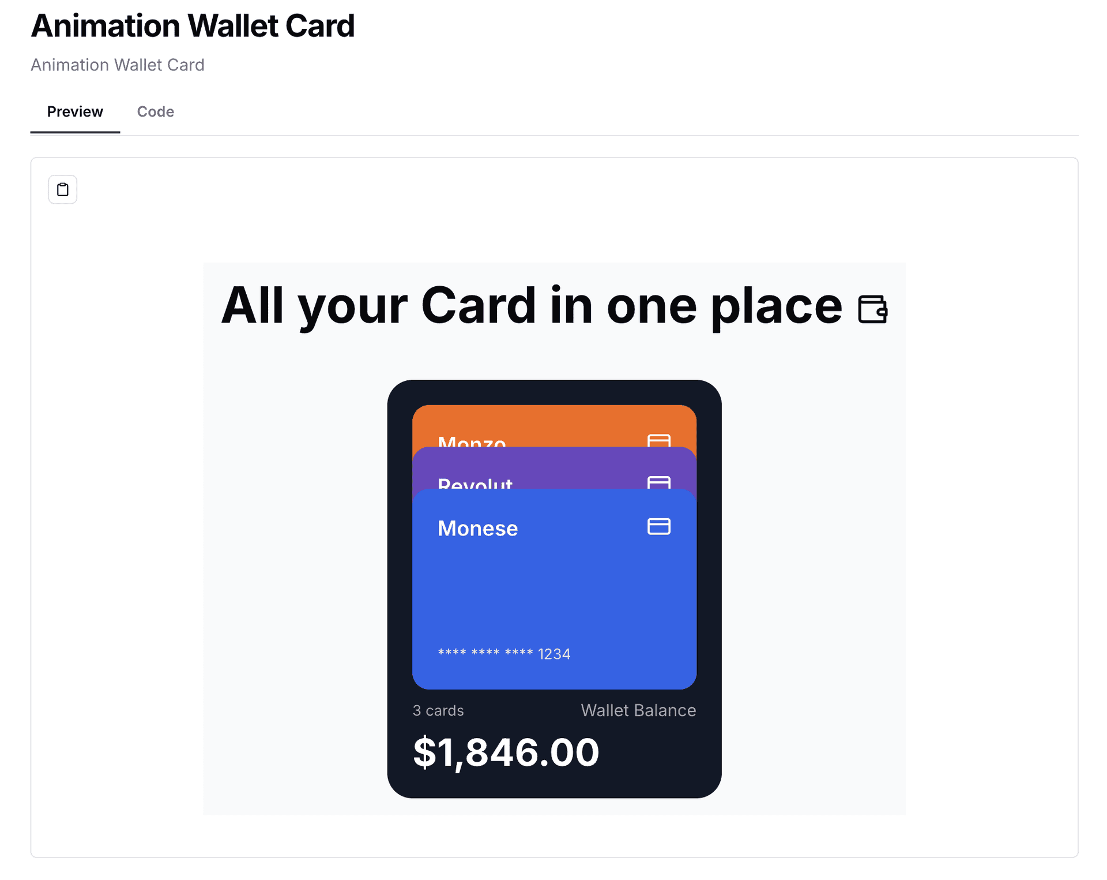Click the masked card number on Monese
The width and height of the screenshot is (1107, 880).
(504, 653)
